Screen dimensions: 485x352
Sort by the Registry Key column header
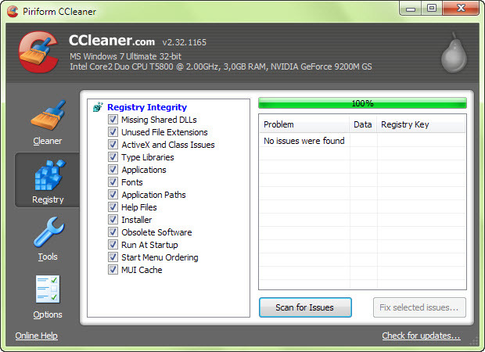(421, 124)
